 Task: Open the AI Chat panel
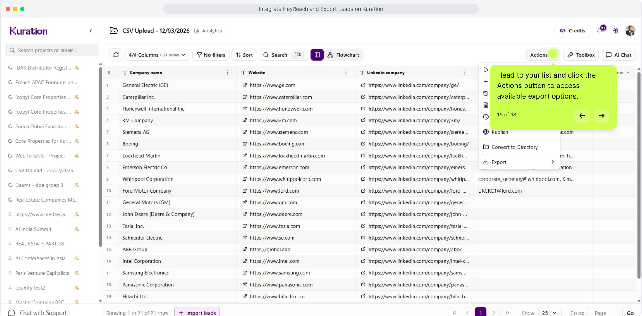[x=619, y=55]
